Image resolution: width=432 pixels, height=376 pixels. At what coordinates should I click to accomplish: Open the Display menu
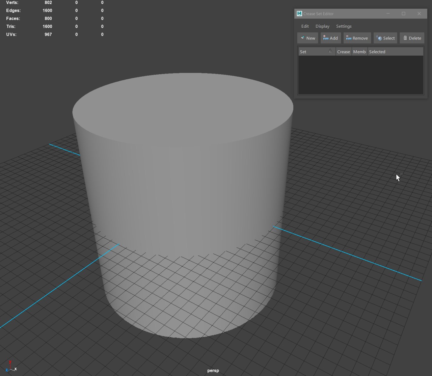(x=322, y=26)
